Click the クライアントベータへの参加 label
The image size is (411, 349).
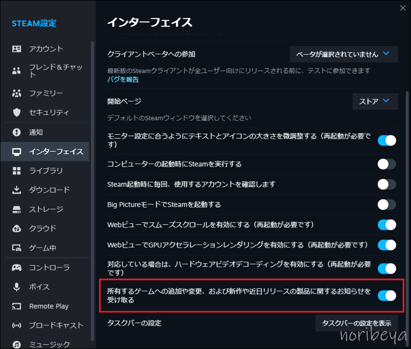pos(151,54)
